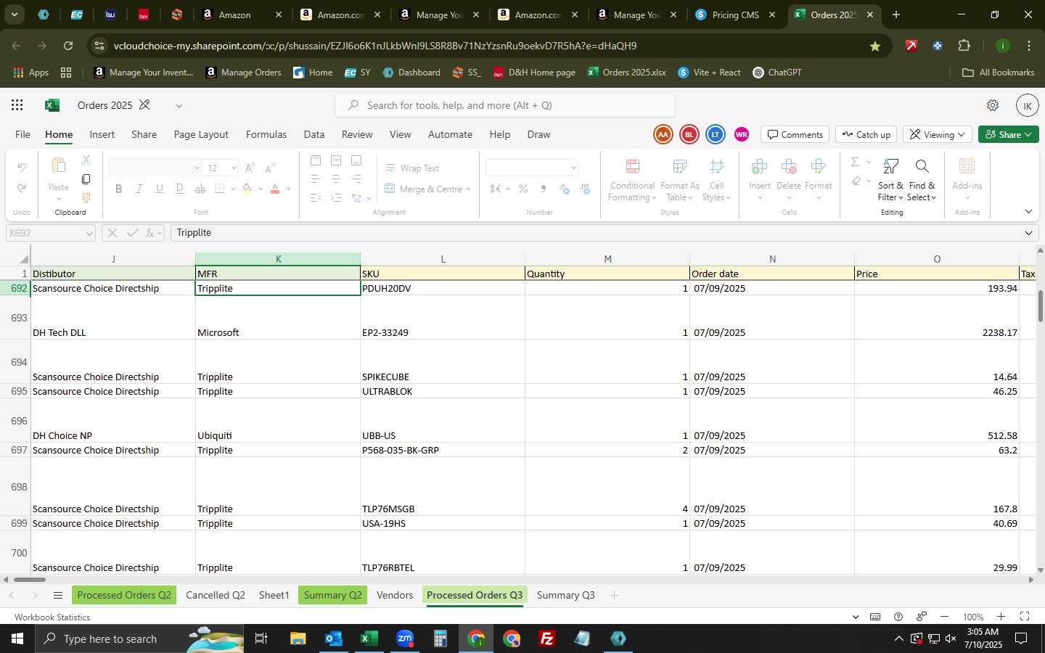Click the Search for tools and help box
The height and width of the screenshot is (653, 1045).
(505, 105)
